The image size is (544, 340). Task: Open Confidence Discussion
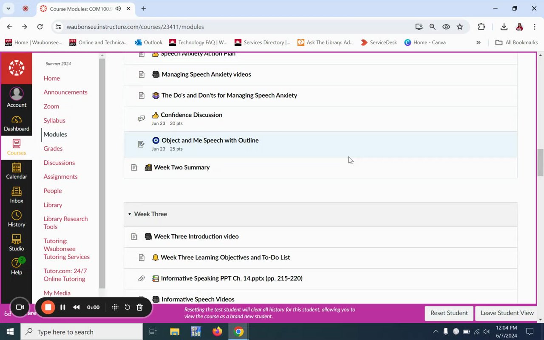click(191, 115)
